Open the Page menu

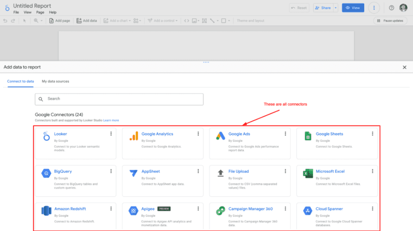click(x=40, y=12)
